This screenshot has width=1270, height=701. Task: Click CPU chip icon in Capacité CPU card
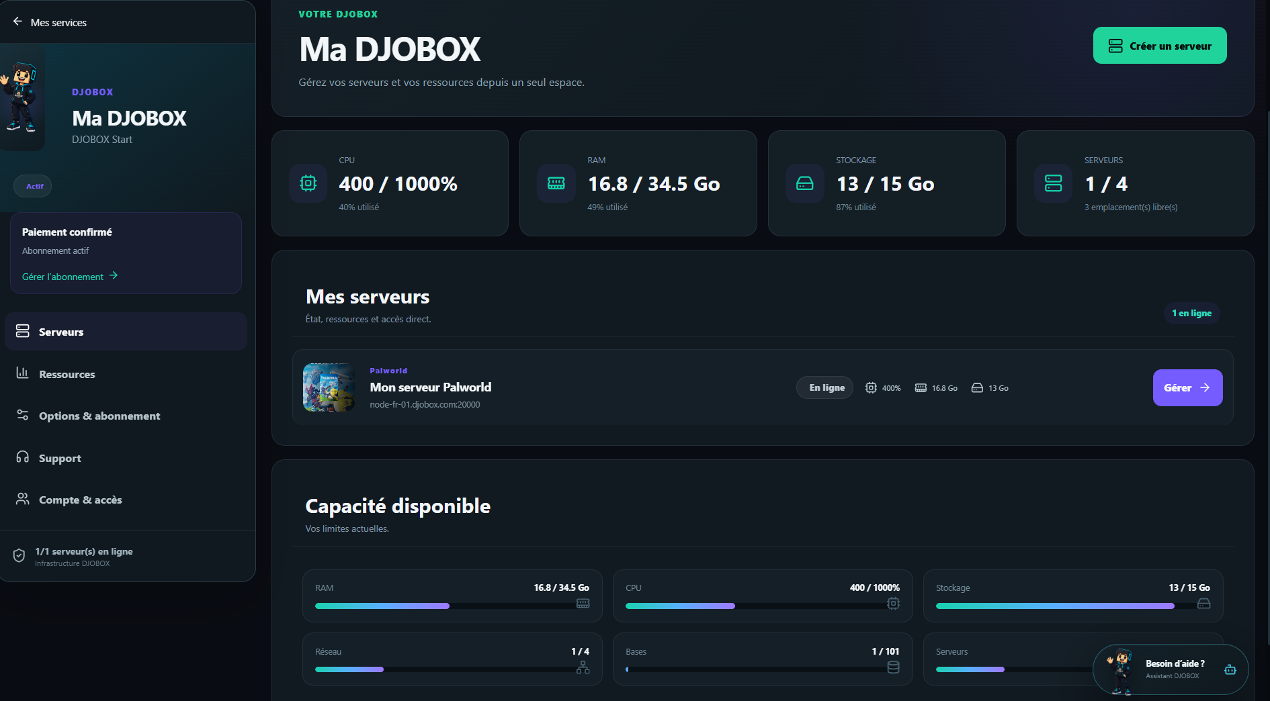(x=893, y=603)
